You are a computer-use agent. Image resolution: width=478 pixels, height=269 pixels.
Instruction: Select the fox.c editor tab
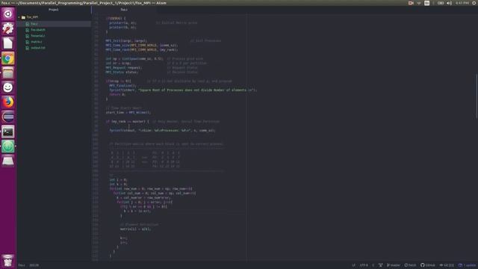(x=124, y=10)
